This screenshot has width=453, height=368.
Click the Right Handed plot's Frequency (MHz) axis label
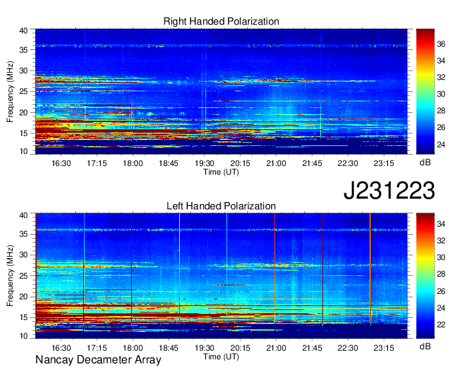click(10, 91)
